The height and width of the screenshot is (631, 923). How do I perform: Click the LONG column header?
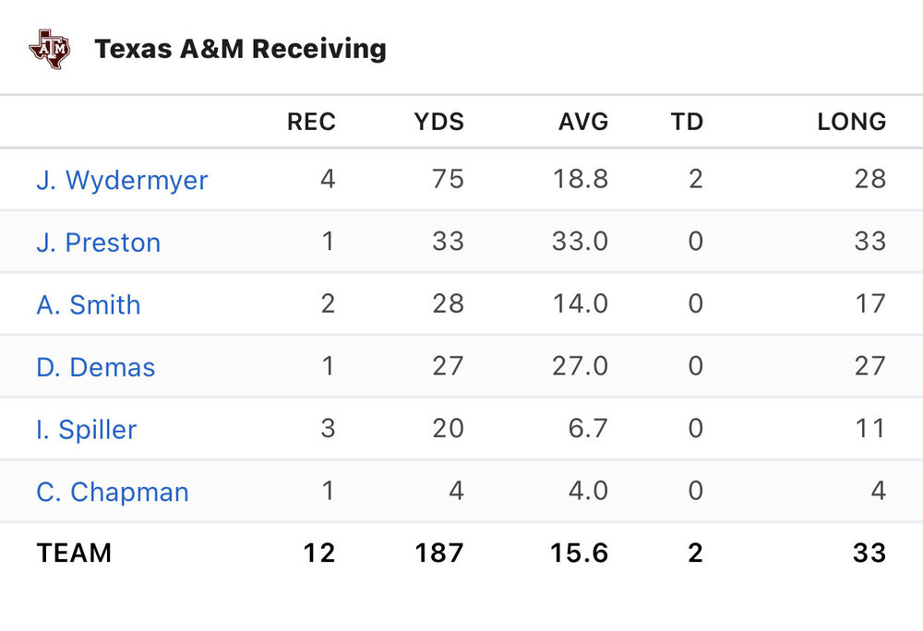851,121
